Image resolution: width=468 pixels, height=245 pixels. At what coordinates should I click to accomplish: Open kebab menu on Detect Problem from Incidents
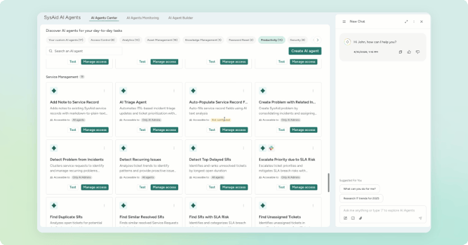coord(104,148)
